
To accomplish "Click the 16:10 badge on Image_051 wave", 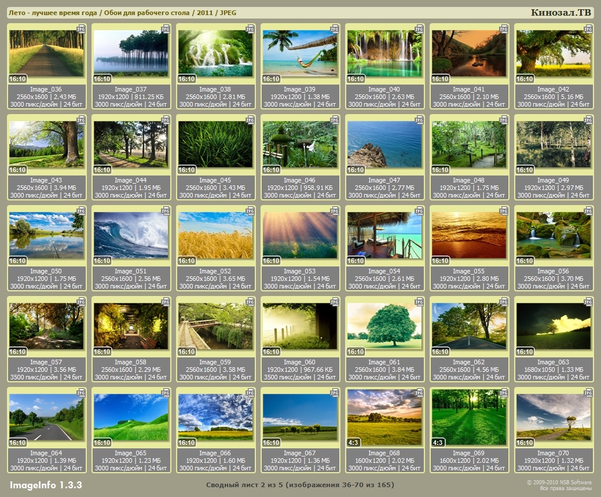I will [x=102, y=261].
